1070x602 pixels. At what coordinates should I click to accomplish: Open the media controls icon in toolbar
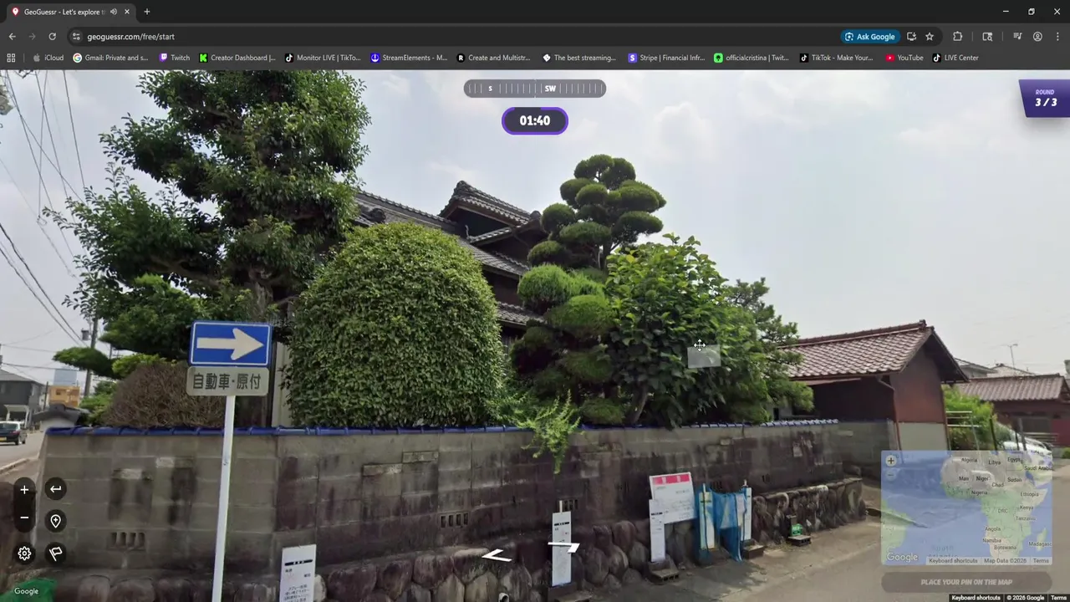[1017, 37]
